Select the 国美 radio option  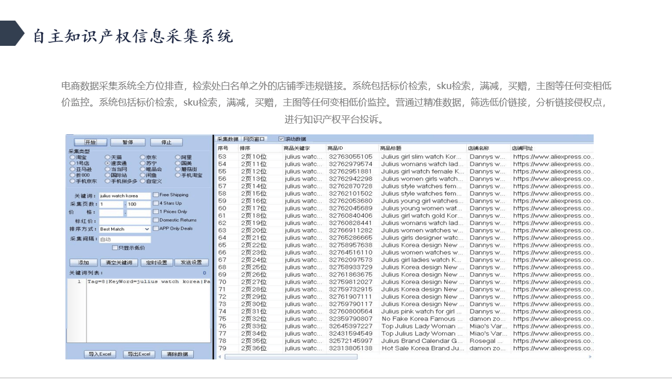[x=177, y=163]
